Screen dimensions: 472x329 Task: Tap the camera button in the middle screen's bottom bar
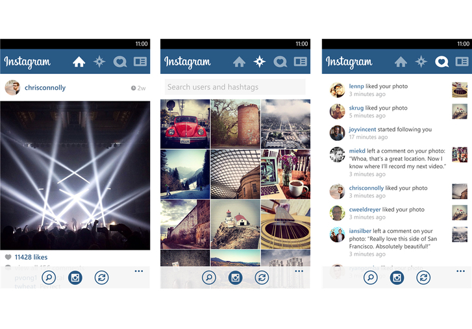point(236,278)
